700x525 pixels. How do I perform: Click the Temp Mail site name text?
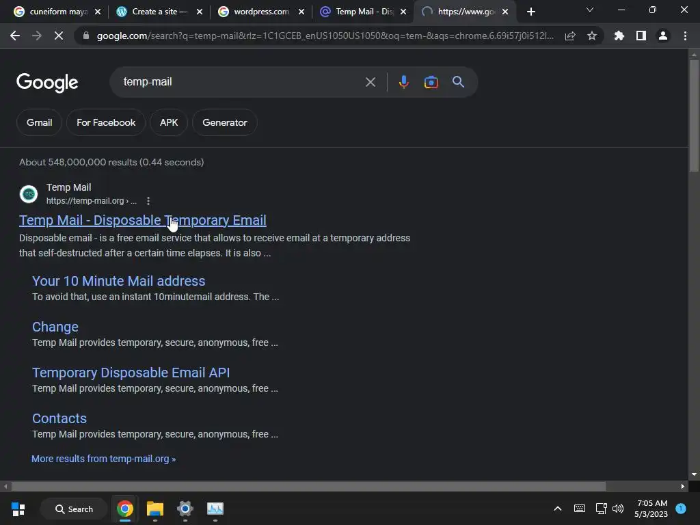click(x=69, y=187)
